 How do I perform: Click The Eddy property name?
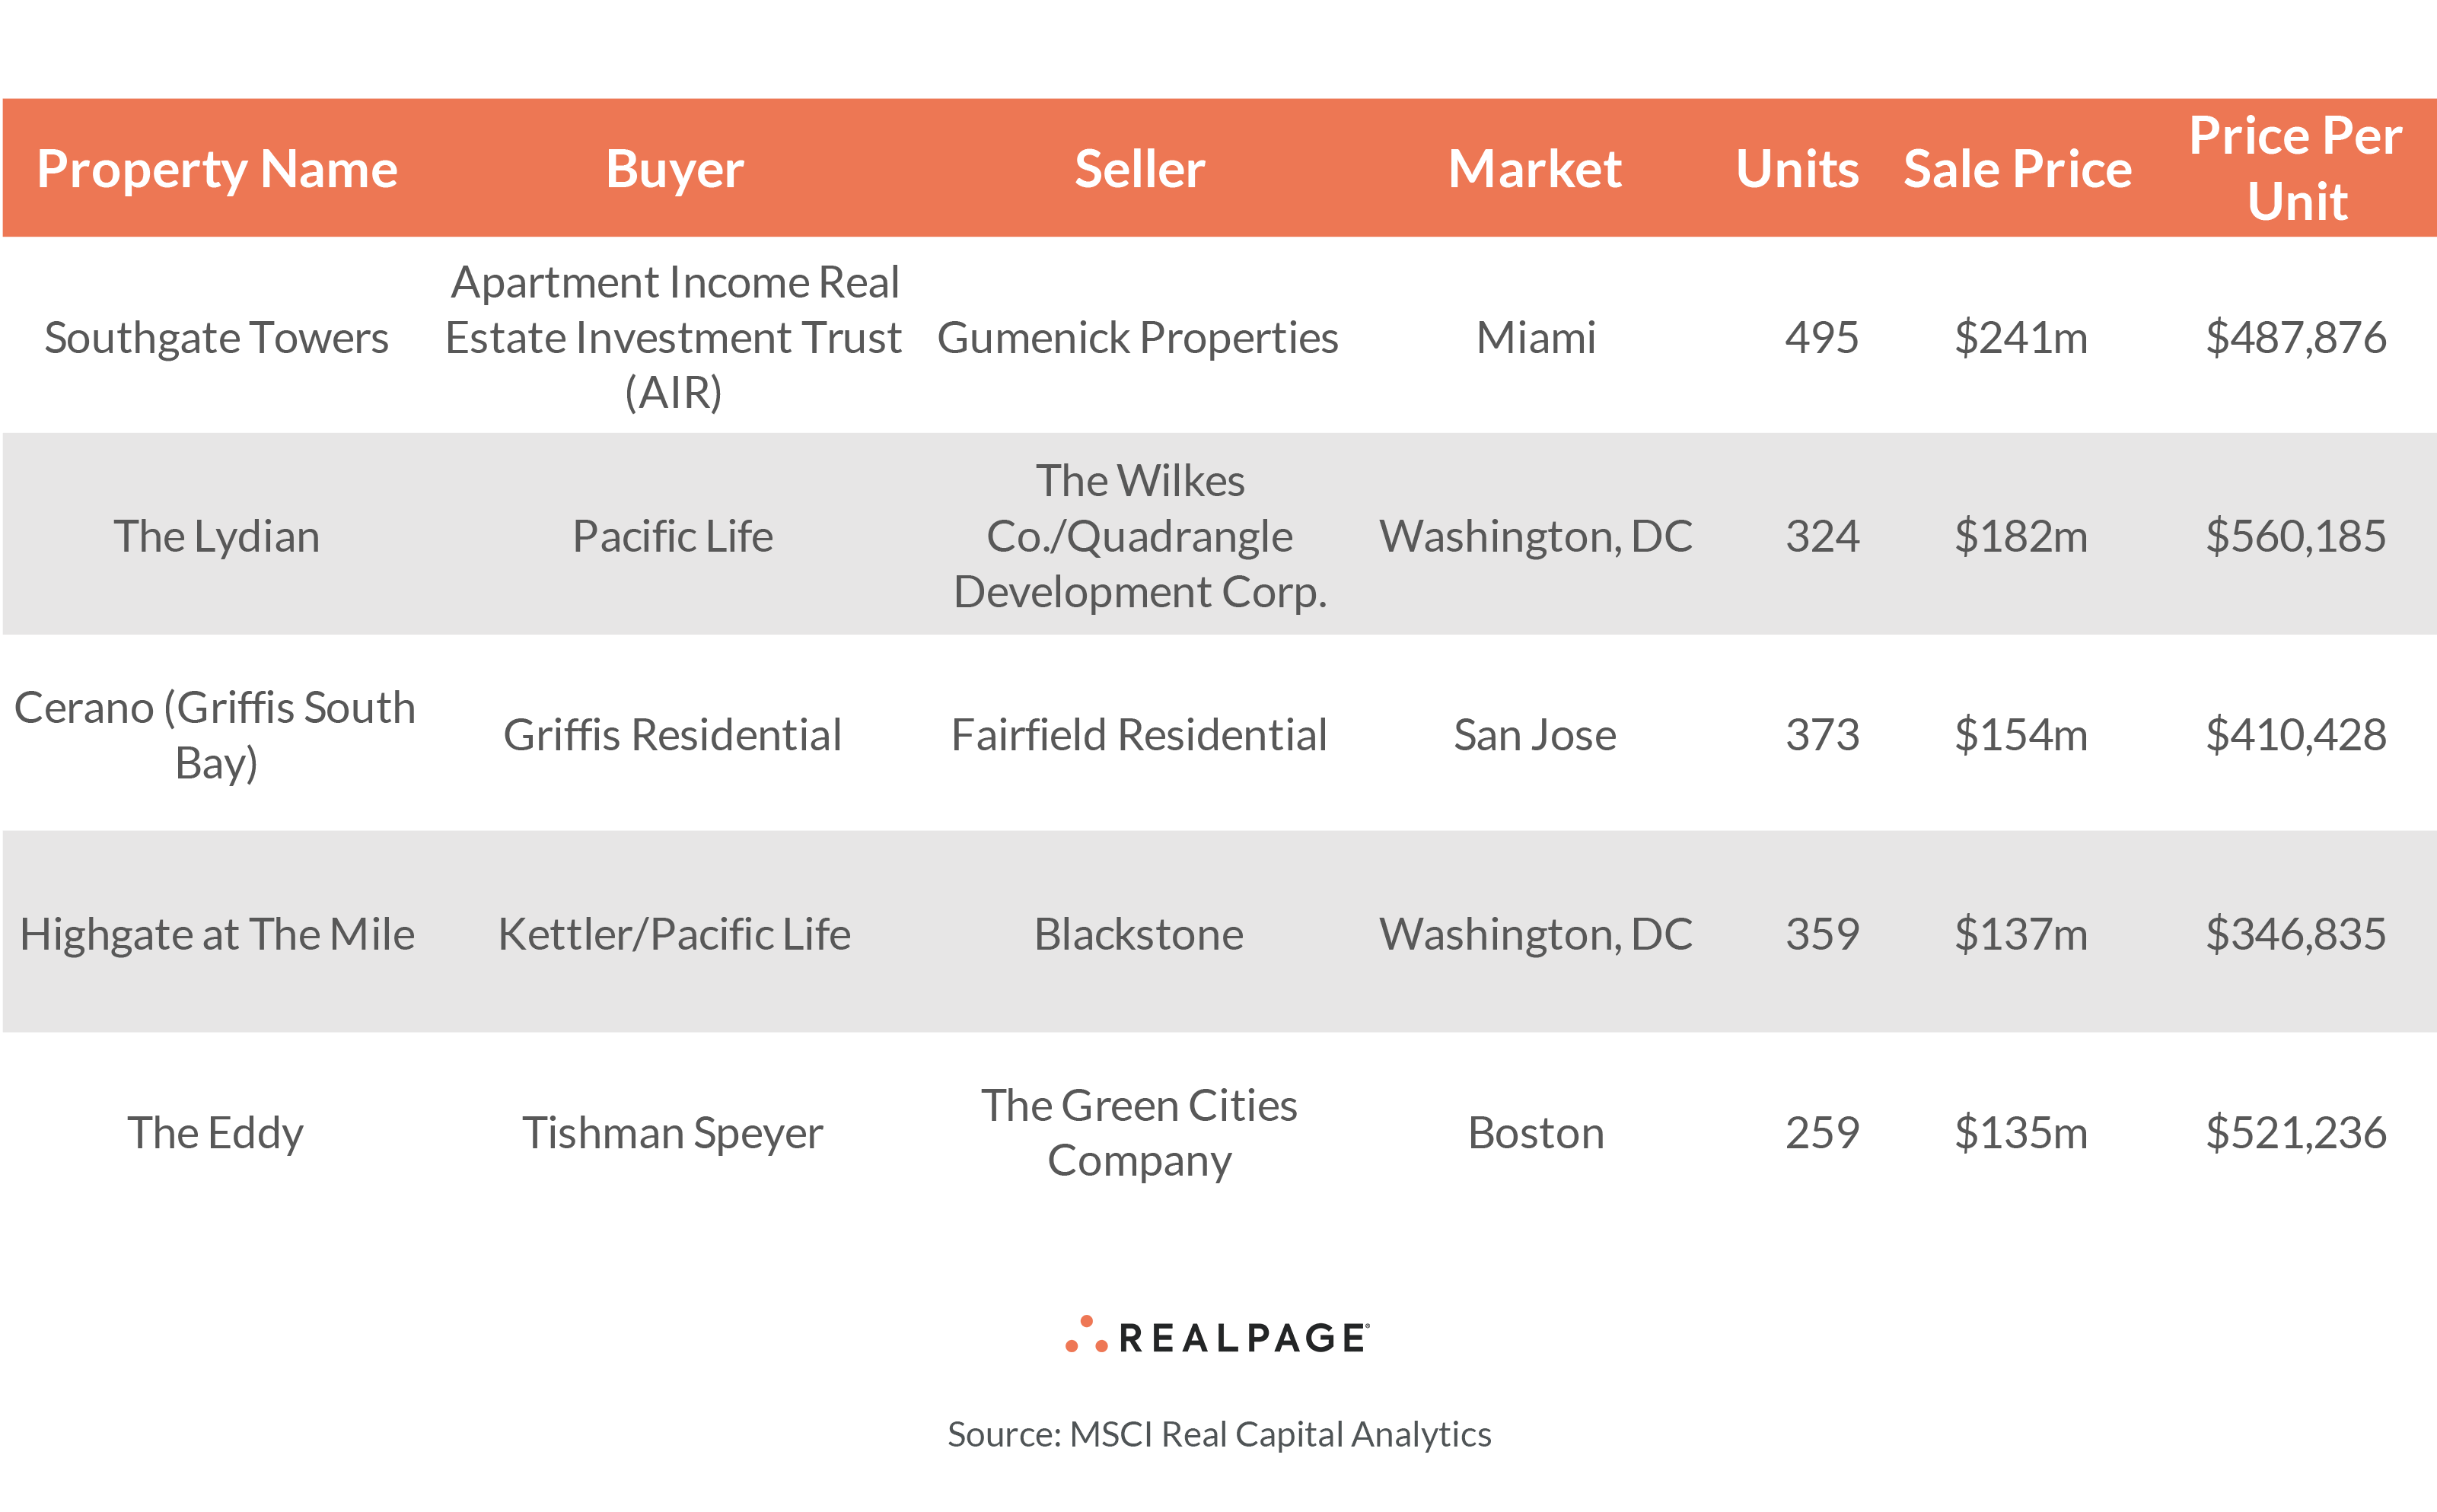tap(215, 1133)
